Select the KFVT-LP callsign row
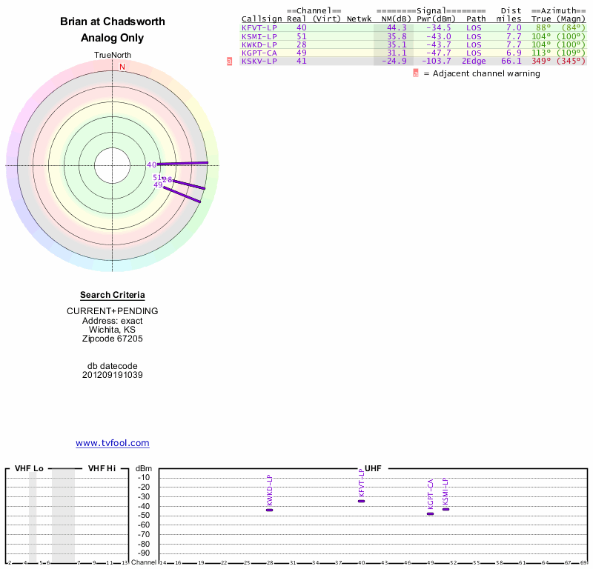Image resolution: width=593 pixels, height=569 pixels. click(413, 27)
